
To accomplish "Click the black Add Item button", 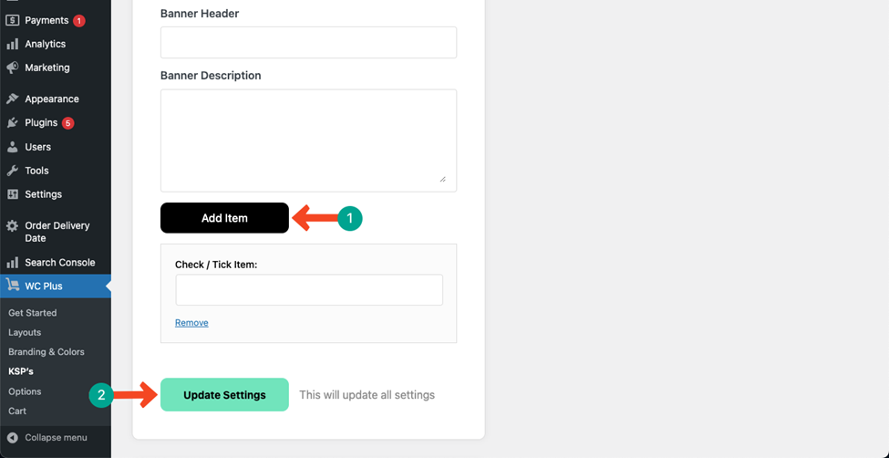I will tap(224, 218).
